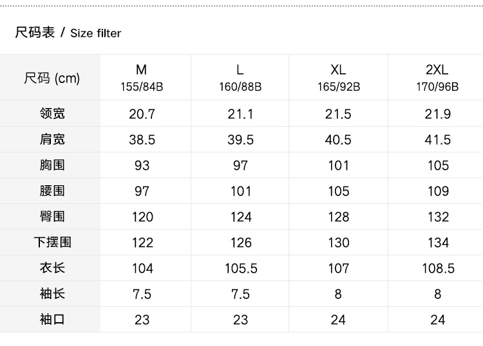Select the M 155/84B column header
Viewport: 483px width, 346px height.
click(142, 77)
